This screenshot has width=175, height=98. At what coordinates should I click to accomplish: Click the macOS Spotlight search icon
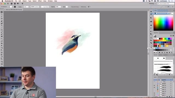169,1
